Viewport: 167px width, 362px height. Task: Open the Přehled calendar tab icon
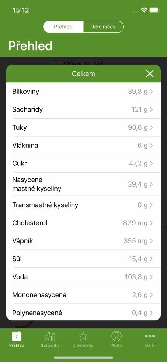tap(17, 336)
